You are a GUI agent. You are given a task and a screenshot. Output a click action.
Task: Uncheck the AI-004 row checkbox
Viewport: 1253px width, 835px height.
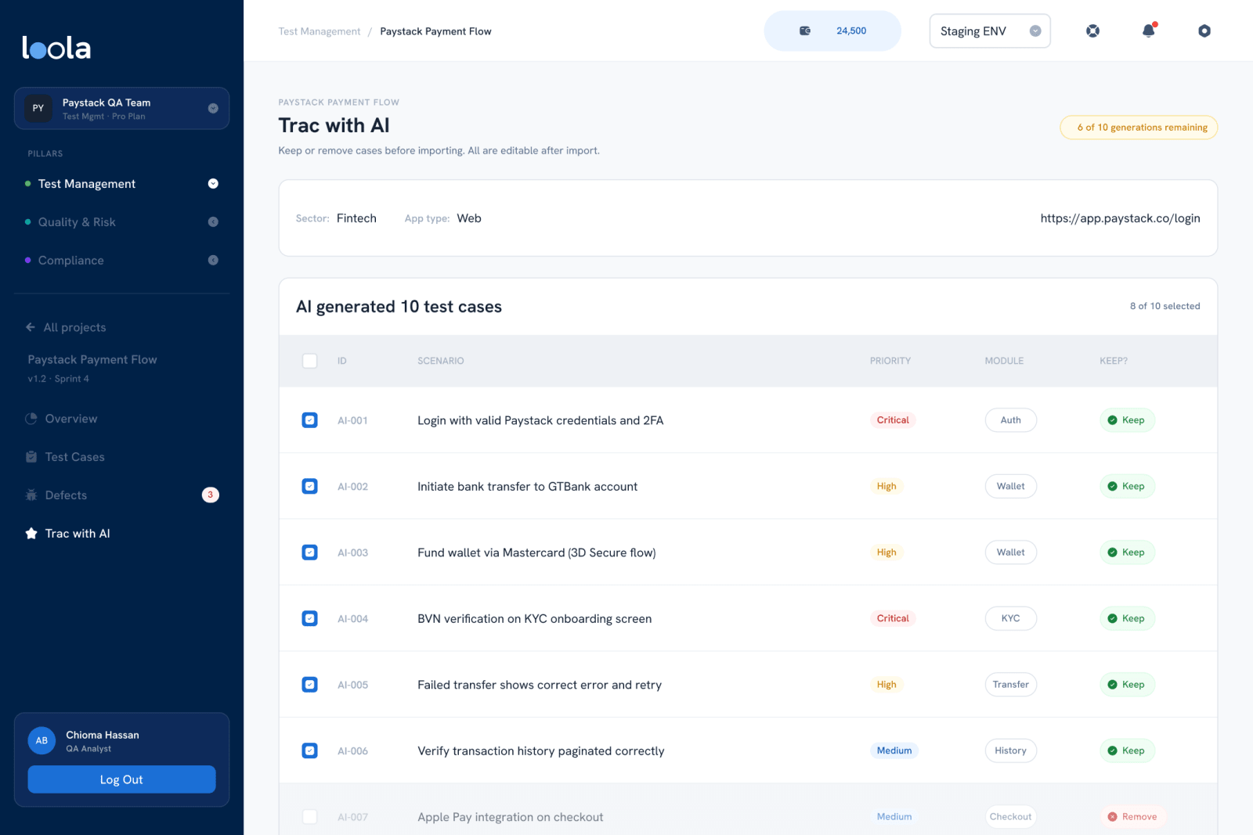tap(310, 618)
